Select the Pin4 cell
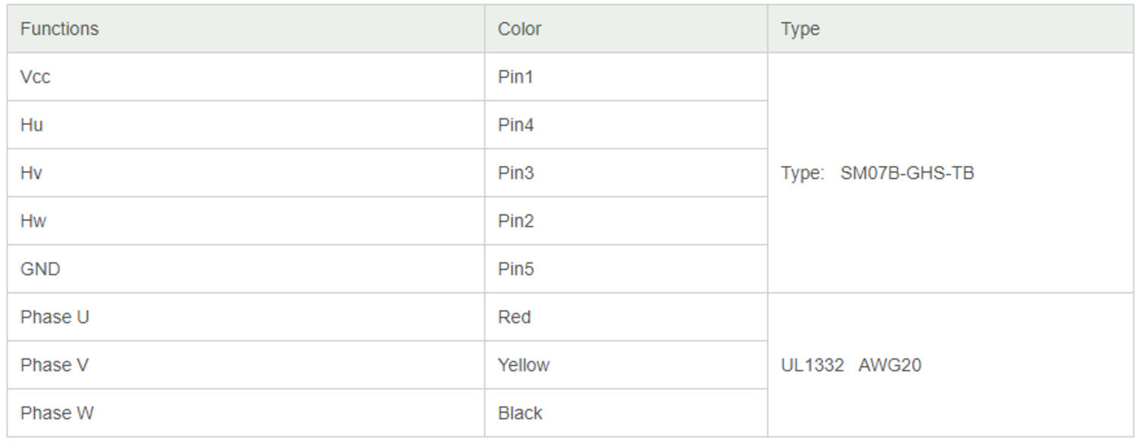This screenshot has height=444, width=1137. pyautogui.click(x=515, y=125)
